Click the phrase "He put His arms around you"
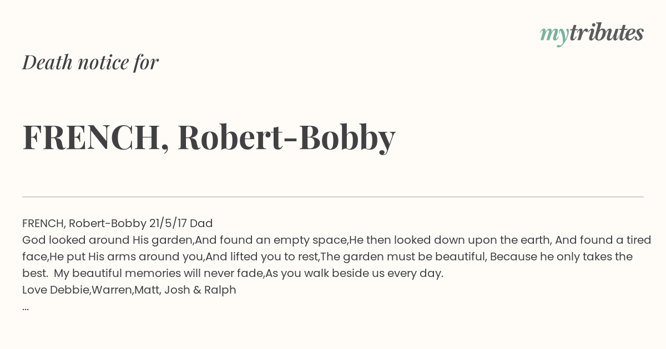Viewport: 666px width, 349px height. [127, 257]
